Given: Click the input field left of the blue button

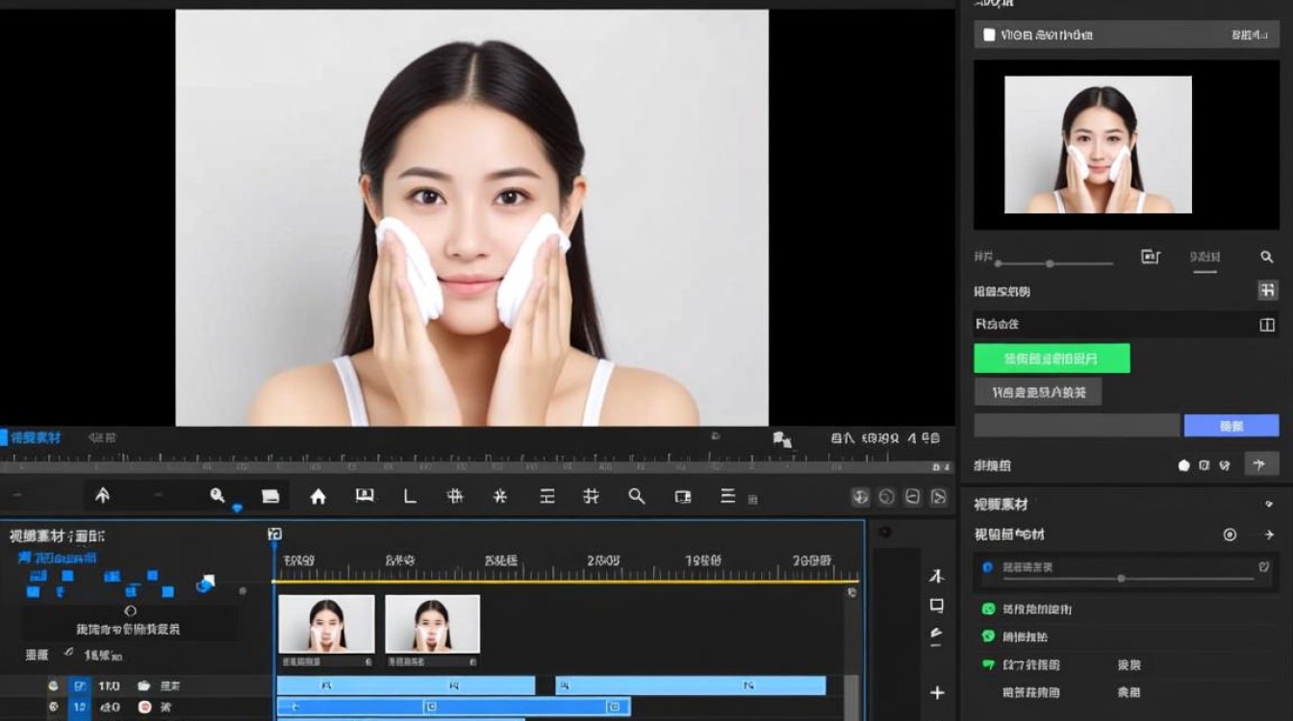Looking at the screenshot, I should click(1077, 426).
